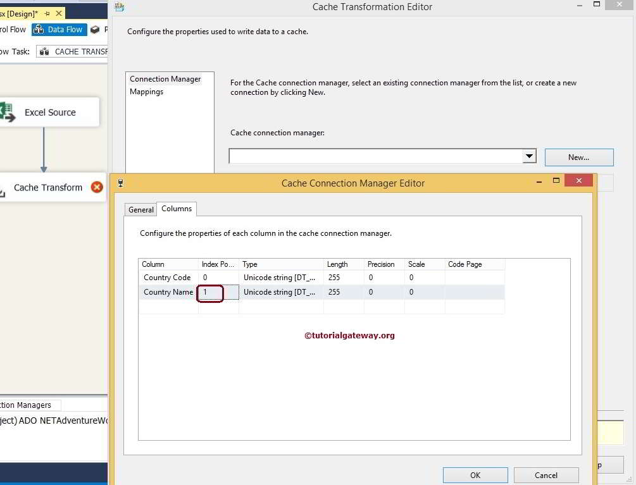This screenshot has height=485, width=636.
Task: Switch to the General tab
Action: point(140,209)
